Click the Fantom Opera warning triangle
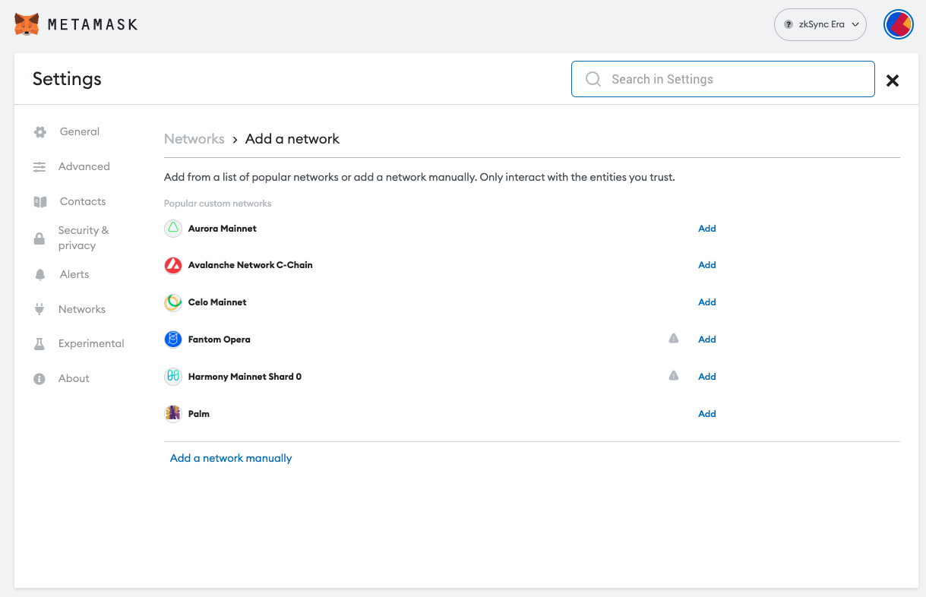 (x=673, y=339)
